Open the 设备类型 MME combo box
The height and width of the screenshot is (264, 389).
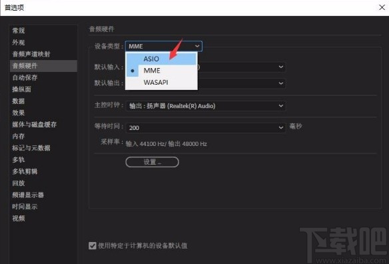tap(164, 46)
